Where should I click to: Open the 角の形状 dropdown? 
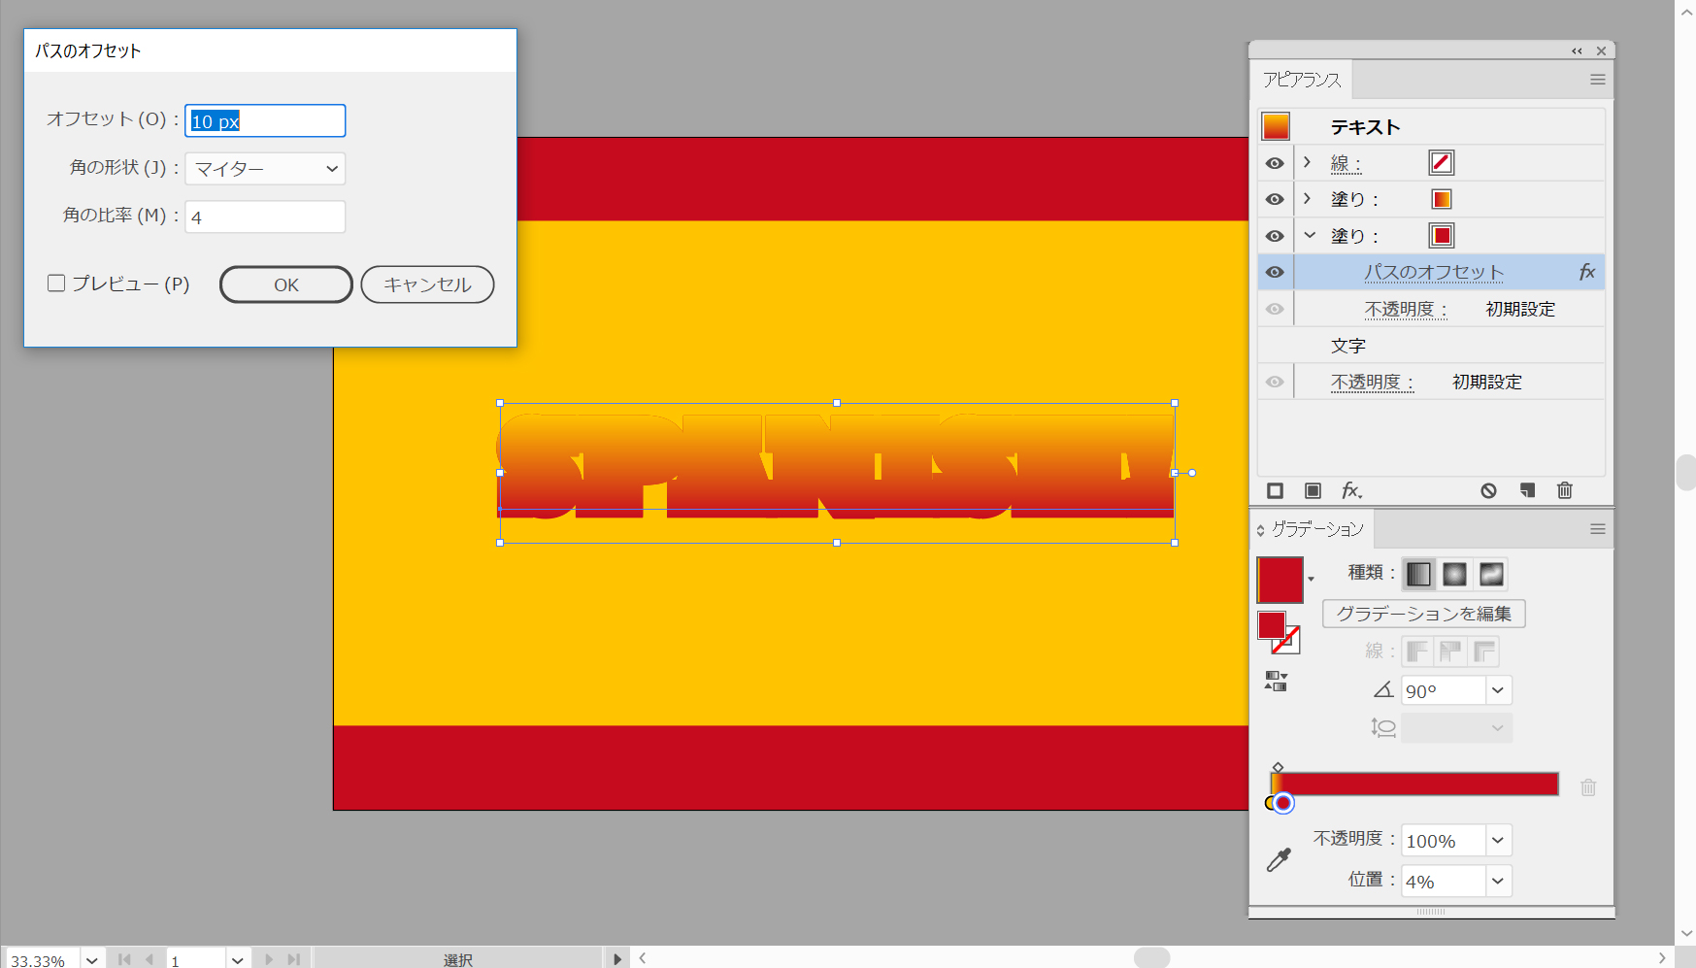coord(265,169)
